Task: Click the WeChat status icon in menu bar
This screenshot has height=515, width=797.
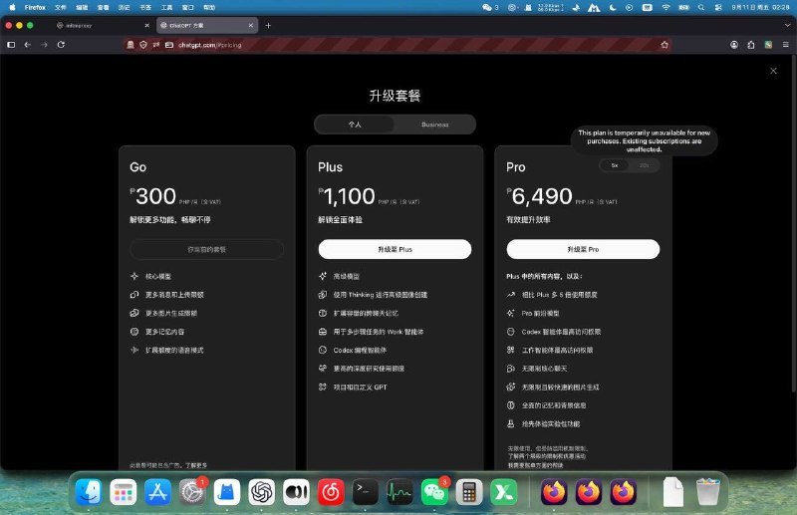Action: coord(487,8)
